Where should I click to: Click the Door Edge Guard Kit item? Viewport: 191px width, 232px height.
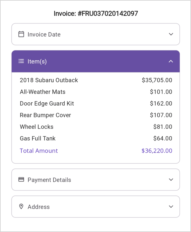point(47,104)
